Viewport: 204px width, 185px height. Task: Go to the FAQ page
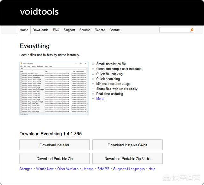(x=56, y=30)
